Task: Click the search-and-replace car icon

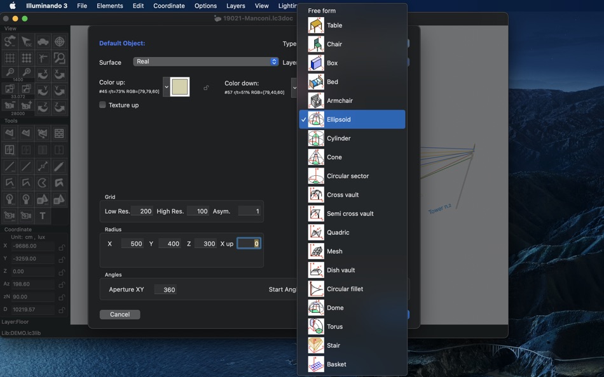Action: click(x=10, y=41)
